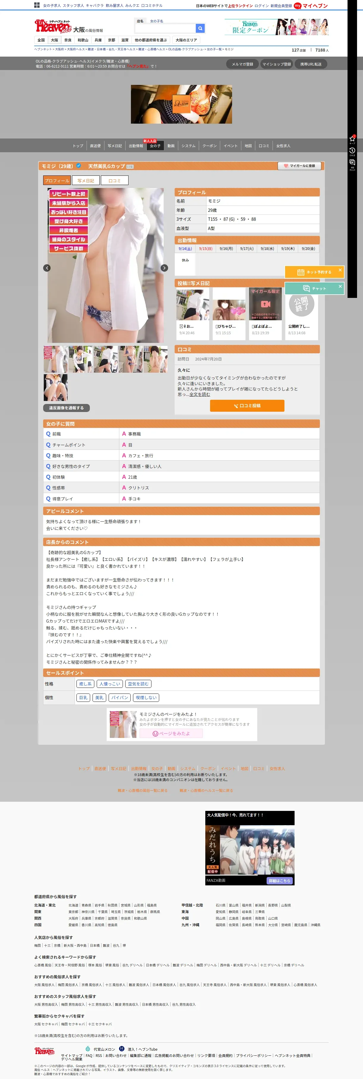This screenshot has width=363, height=1079.
Task: Show next photo with right arrow
Action: tap(164, 268)
